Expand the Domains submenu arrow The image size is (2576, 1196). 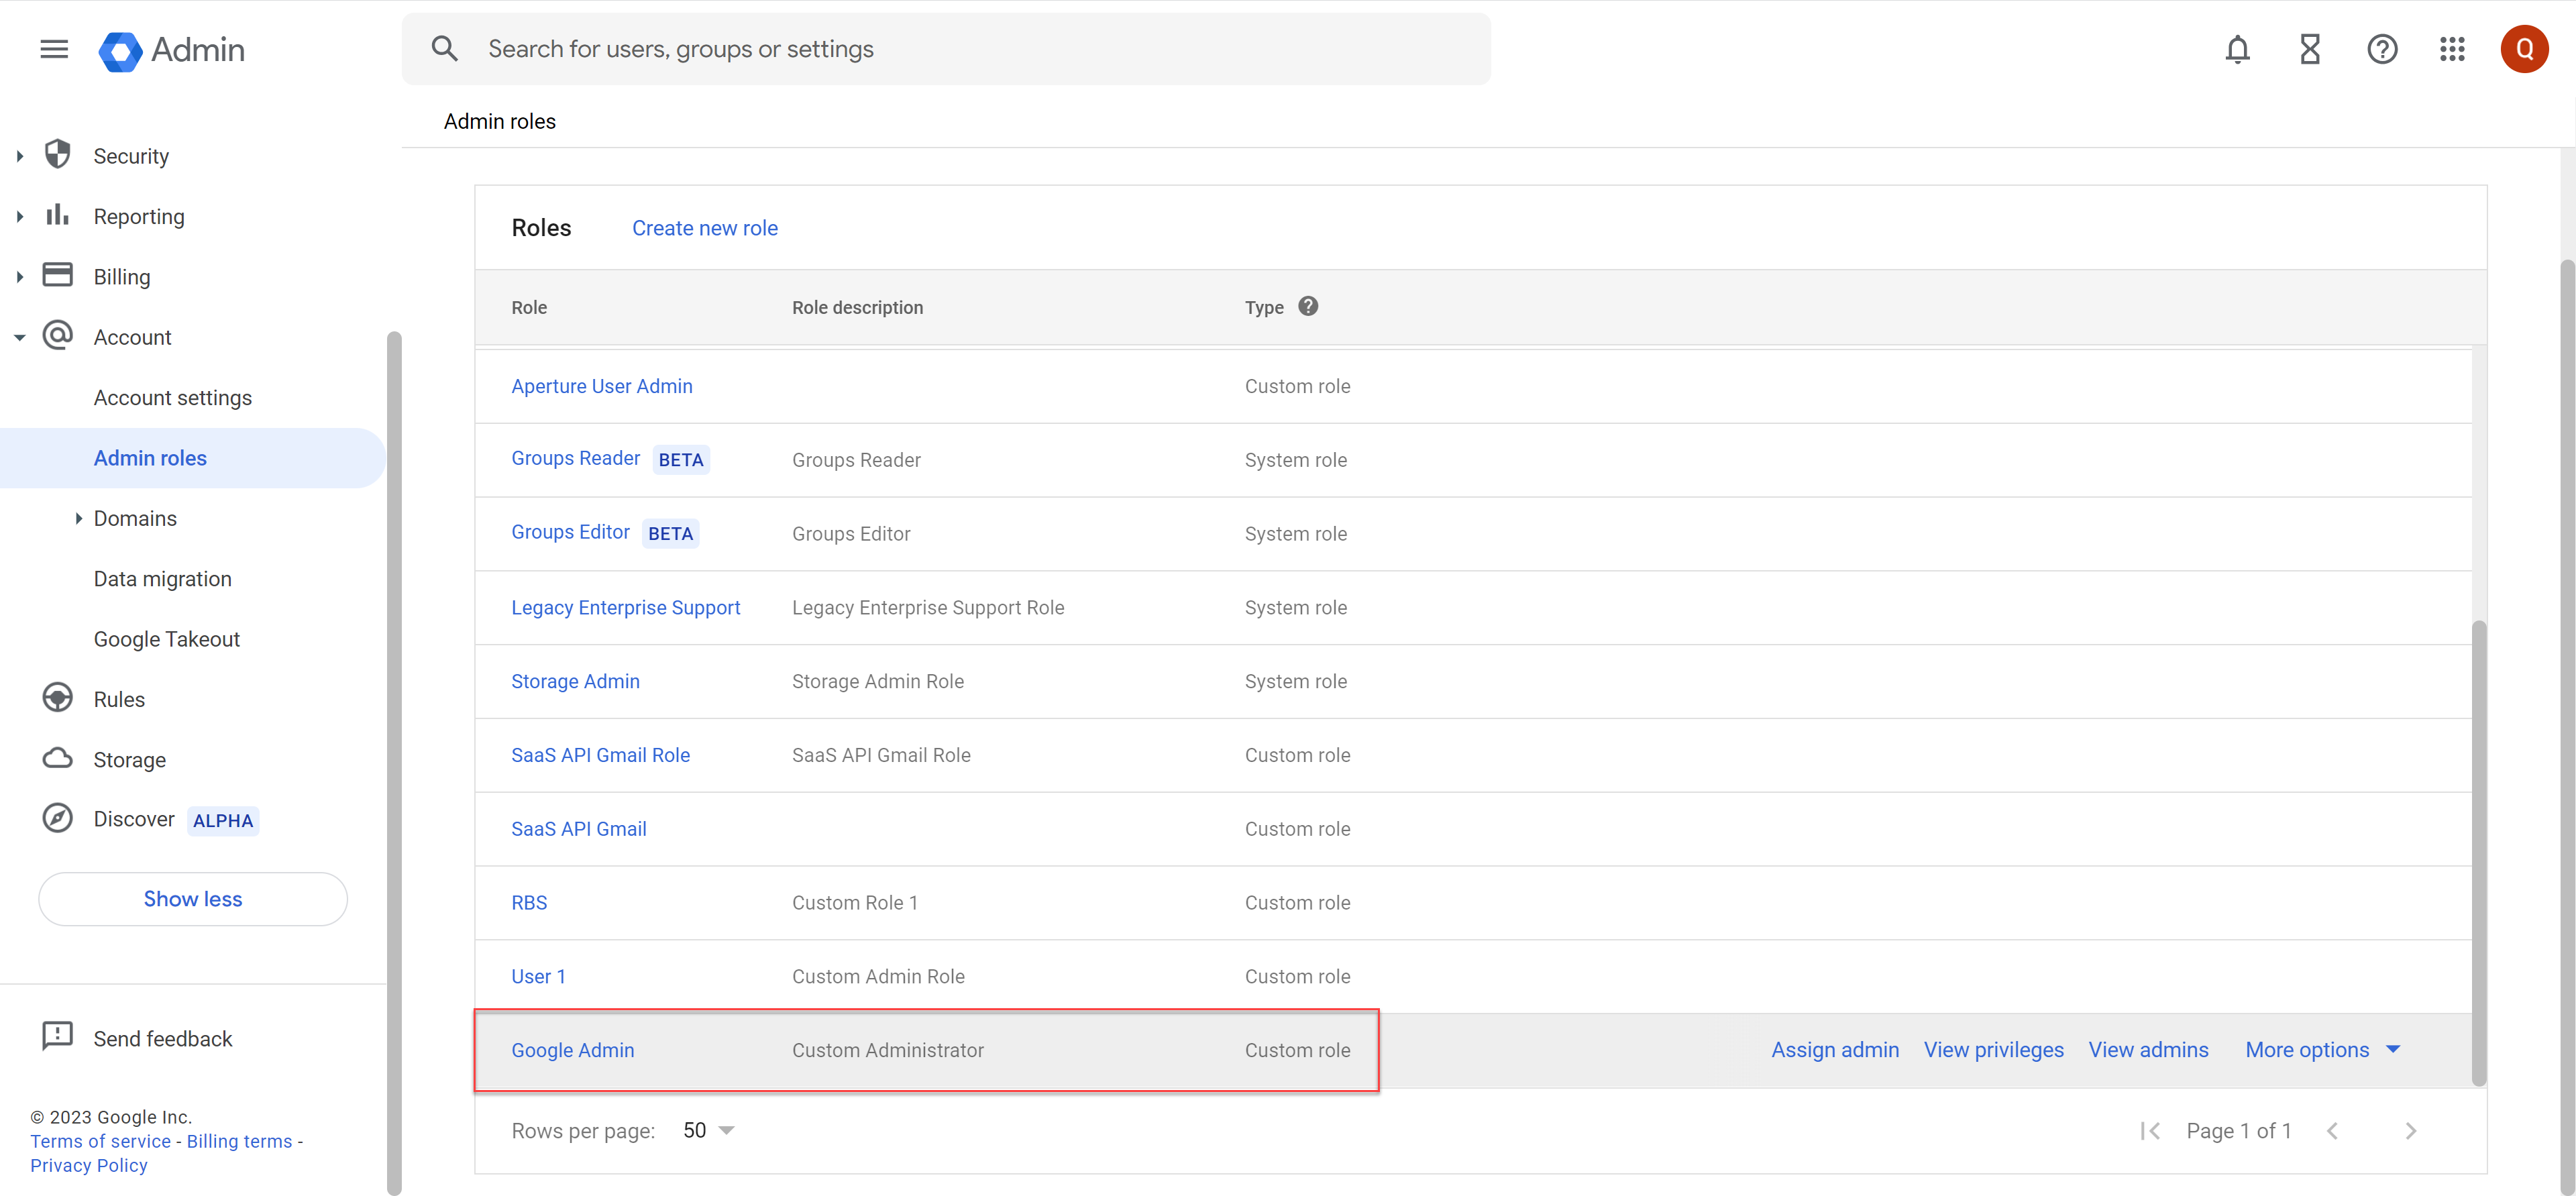click(78, 518)
